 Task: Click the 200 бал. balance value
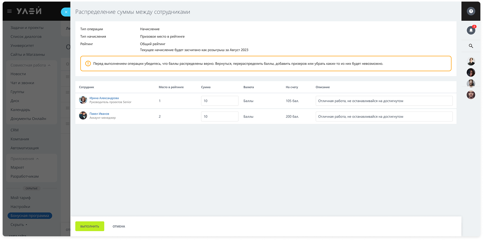click(x=292, y=116)
